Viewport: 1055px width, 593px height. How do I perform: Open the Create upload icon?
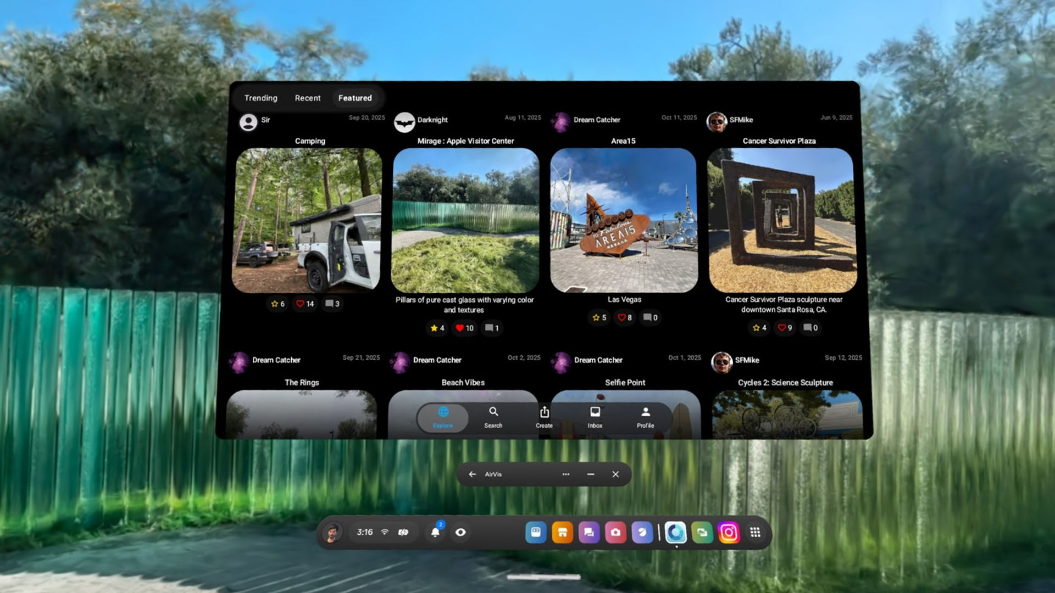[x=544, y=412]
